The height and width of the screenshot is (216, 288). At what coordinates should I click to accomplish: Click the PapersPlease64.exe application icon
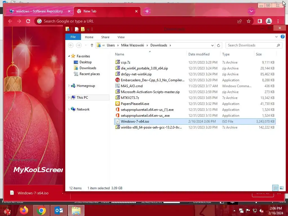click(118, 103)
